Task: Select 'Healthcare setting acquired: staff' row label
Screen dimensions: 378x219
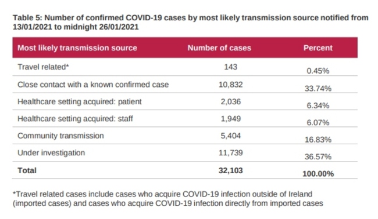Action: click(75, 119)
